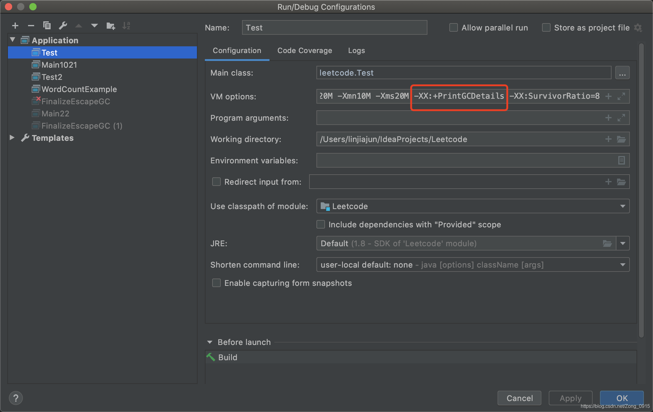Select Main22 configuration
Screen dimensions: 653x412
click(x=102, y=113)
